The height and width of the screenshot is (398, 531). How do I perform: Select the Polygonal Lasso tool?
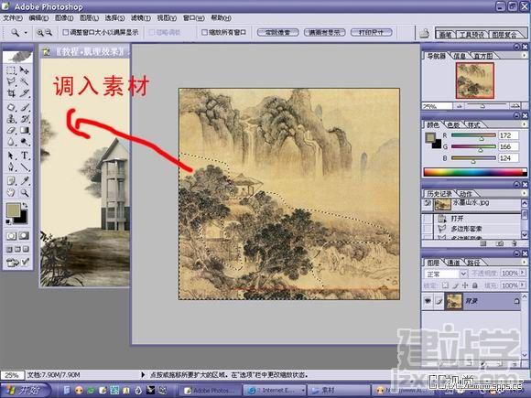coord(11,81)
